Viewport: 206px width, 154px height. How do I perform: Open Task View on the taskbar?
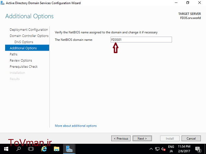click(31, 149)
